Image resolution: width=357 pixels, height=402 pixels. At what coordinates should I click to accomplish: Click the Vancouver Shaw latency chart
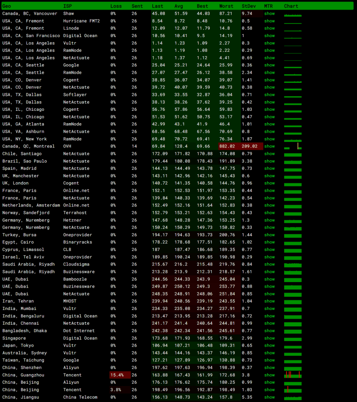(x=293, y=15)
